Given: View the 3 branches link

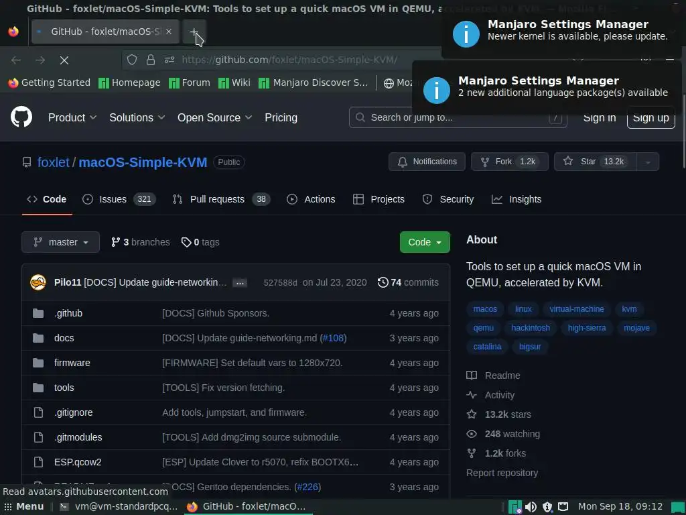Looking at the screenshot, I should 140,242.
